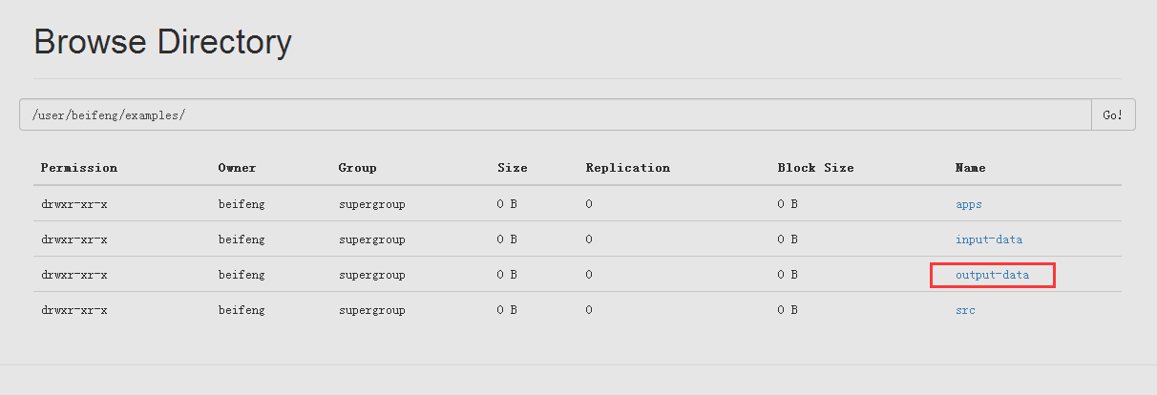Click the Block Size column header
Viewport: 1157px width, 395px height.
[815, 168]
